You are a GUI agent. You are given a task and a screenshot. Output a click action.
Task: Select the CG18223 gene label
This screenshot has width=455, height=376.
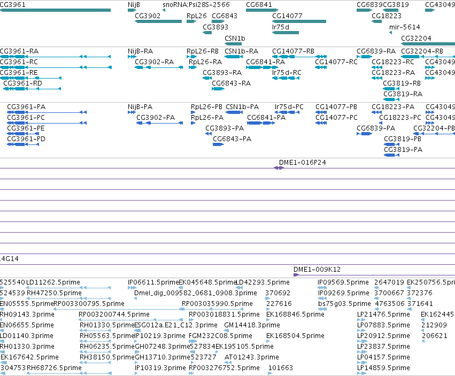tap(387, 16)
